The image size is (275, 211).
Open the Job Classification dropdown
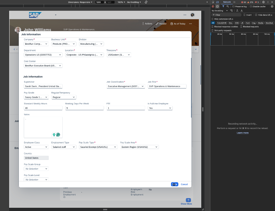[x=126, y=86]
